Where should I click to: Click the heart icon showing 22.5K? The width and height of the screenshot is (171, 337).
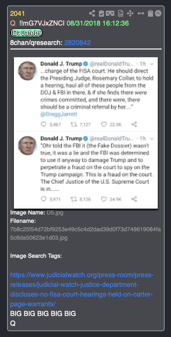tap(104, 125)
